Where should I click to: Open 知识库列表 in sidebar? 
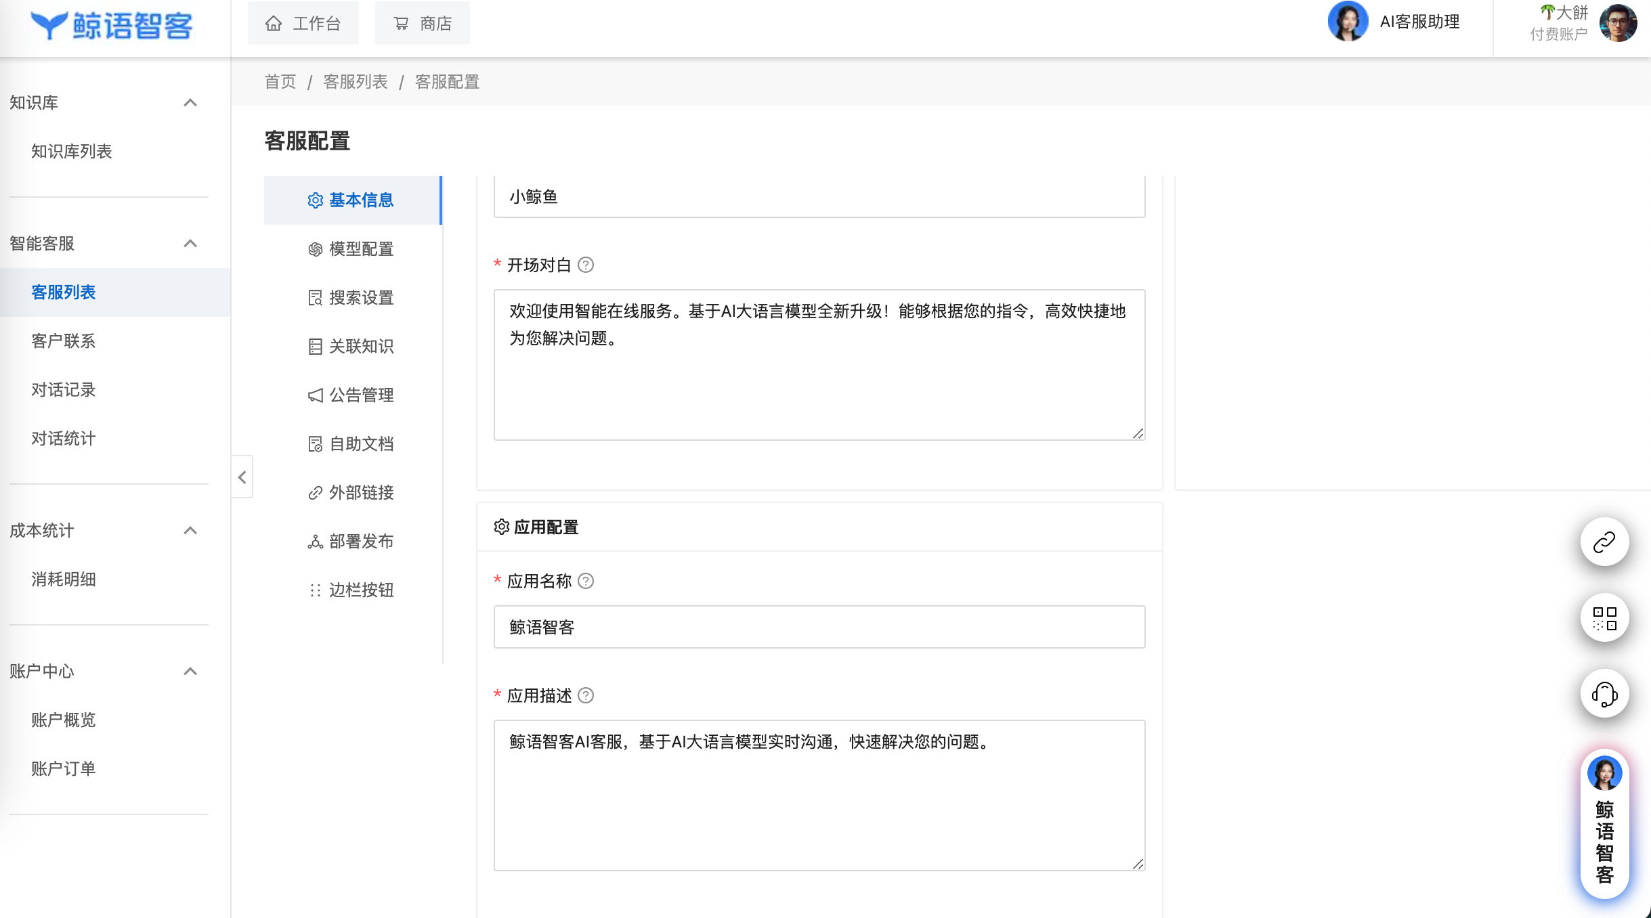(115, 152)
